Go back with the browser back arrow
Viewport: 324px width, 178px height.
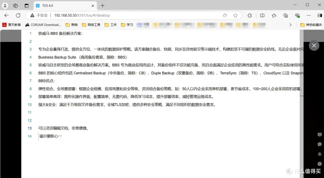[7, 15]
